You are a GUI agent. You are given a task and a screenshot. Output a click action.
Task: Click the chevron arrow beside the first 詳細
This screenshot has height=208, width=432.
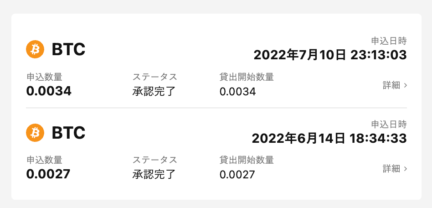tap(405, 85)
